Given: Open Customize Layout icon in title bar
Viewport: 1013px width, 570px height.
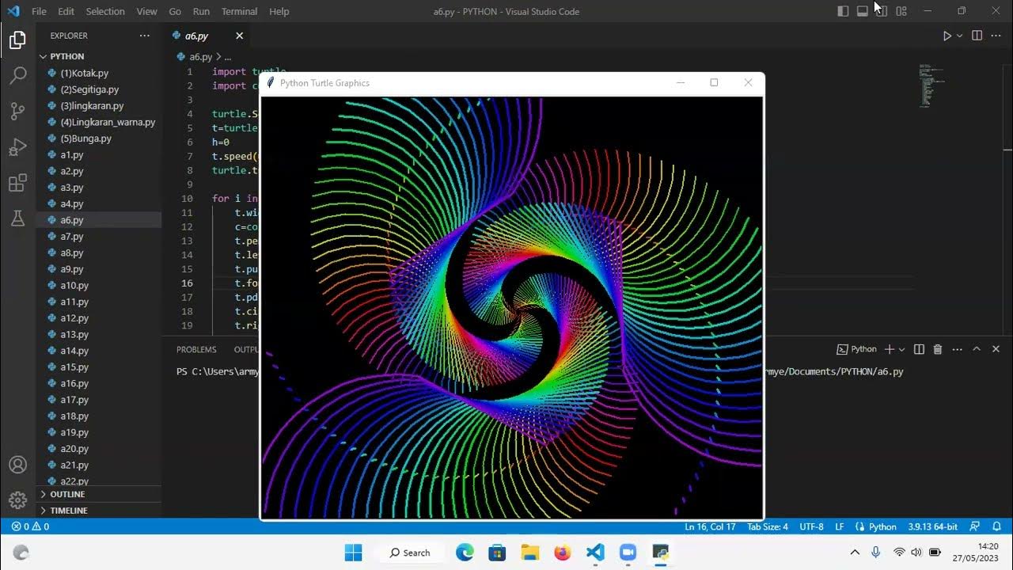Looking at the screenshot, I should tap(901, 11).
